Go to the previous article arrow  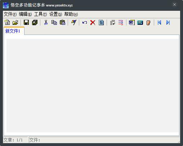pos(159,22)
